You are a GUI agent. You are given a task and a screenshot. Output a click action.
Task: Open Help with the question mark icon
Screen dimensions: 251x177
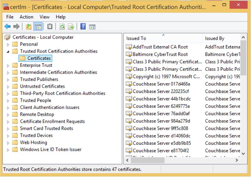83,27
